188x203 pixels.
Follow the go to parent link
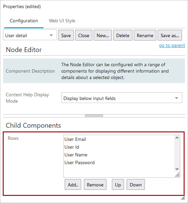coord(172,46)
